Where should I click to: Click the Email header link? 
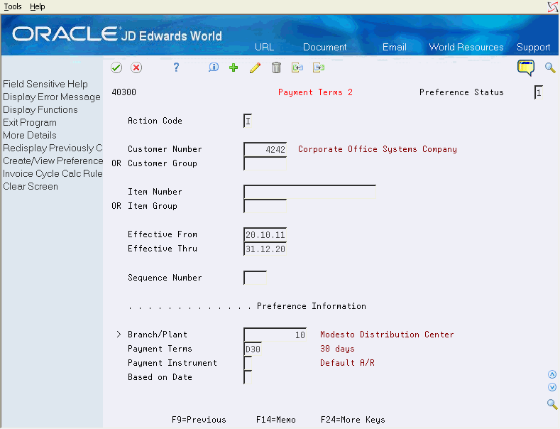[395, 47]
